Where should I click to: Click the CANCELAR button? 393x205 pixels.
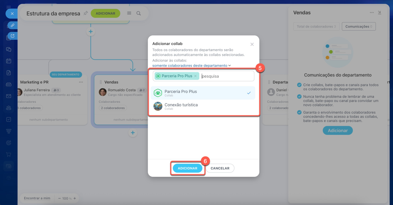[220, 168]
